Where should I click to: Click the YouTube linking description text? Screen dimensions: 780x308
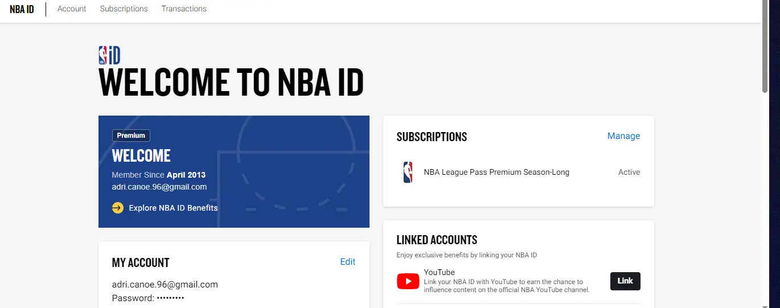coord(507,286)
